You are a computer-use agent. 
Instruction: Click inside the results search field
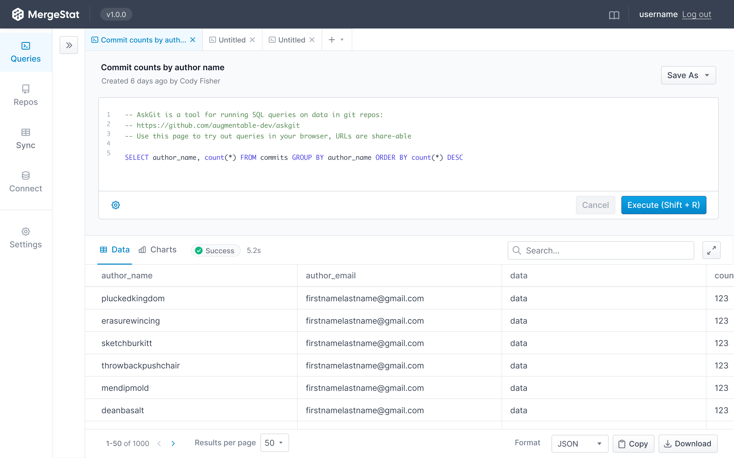point(600,250)
